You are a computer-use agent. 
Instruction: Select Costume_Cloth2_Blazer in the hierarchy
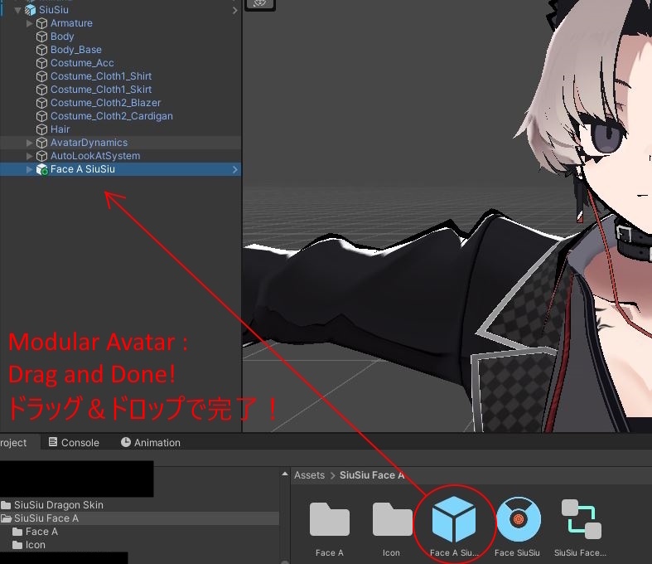[105, 103]
